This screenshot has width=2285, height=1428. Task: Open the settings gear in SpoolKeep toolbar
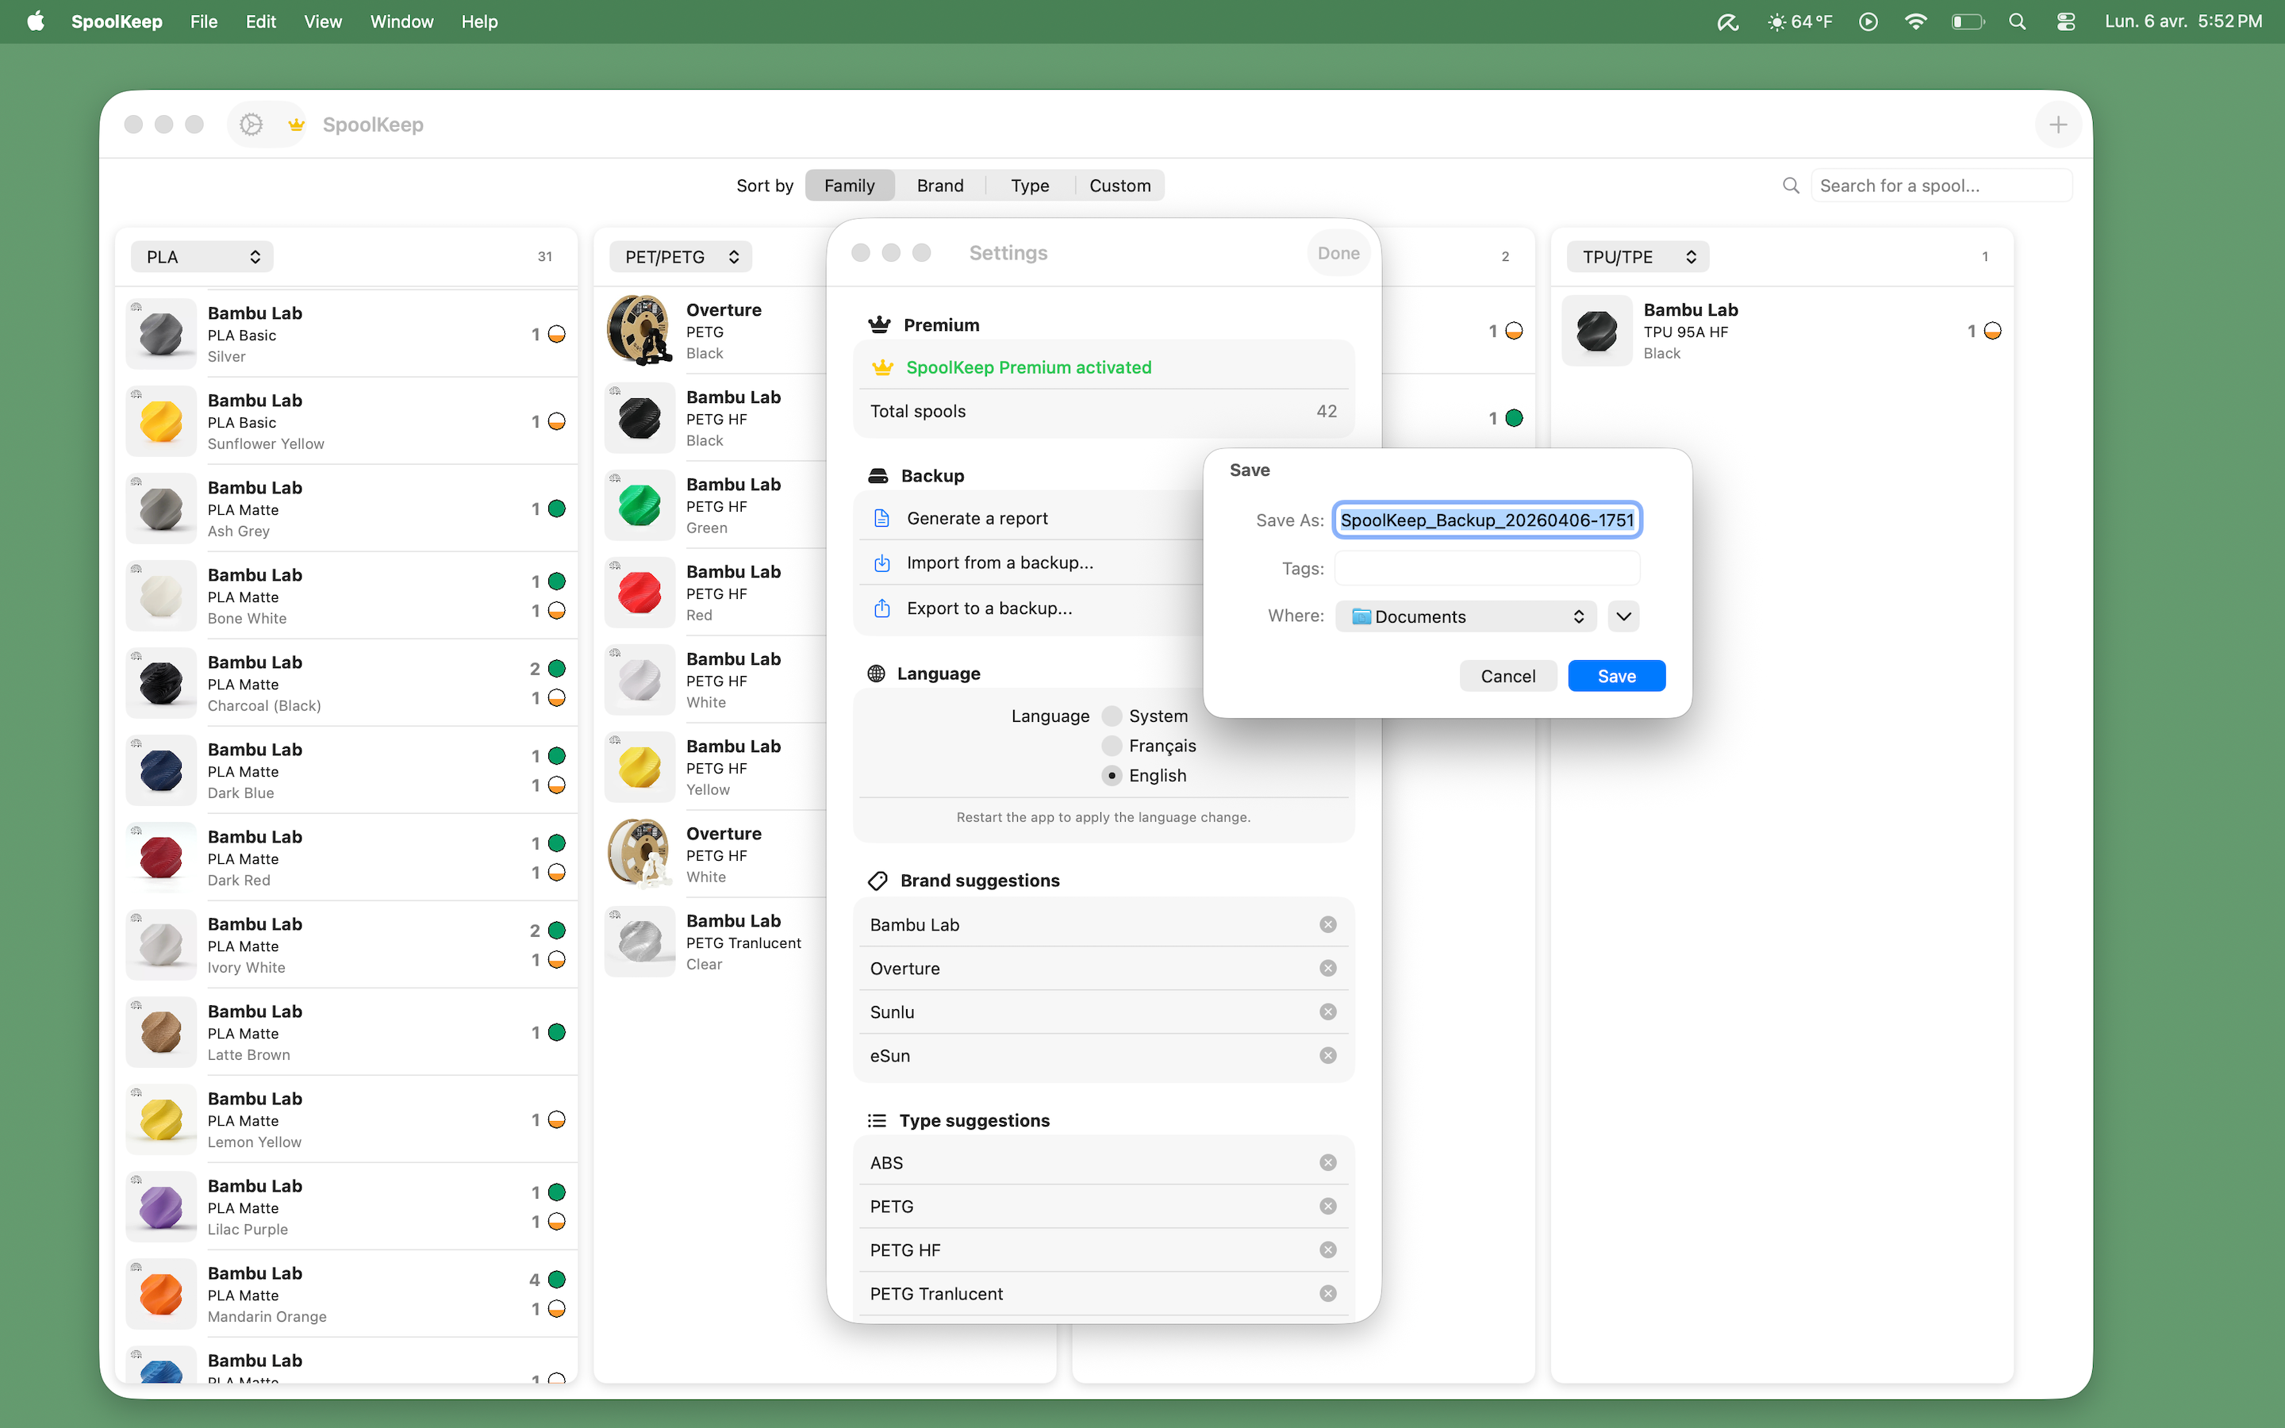(x=252, y=125)
